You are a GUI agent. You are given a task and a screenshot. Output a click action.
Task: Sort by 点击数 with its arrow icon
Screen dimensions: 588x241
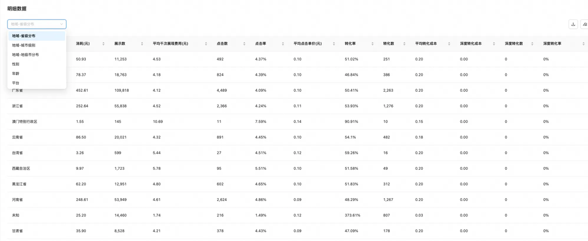click(244, 44)
